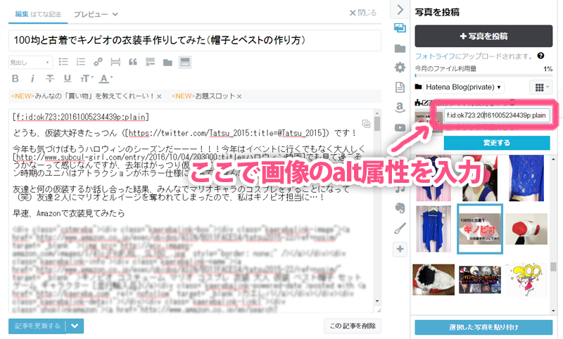Image resolution: width=563 pixels, height=339 pixels.
Task: Insert a blockquote with quote icon
Action: [x=133, y=62]
